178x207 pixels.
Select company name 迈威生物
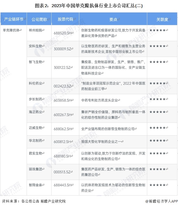coord(35,128)
